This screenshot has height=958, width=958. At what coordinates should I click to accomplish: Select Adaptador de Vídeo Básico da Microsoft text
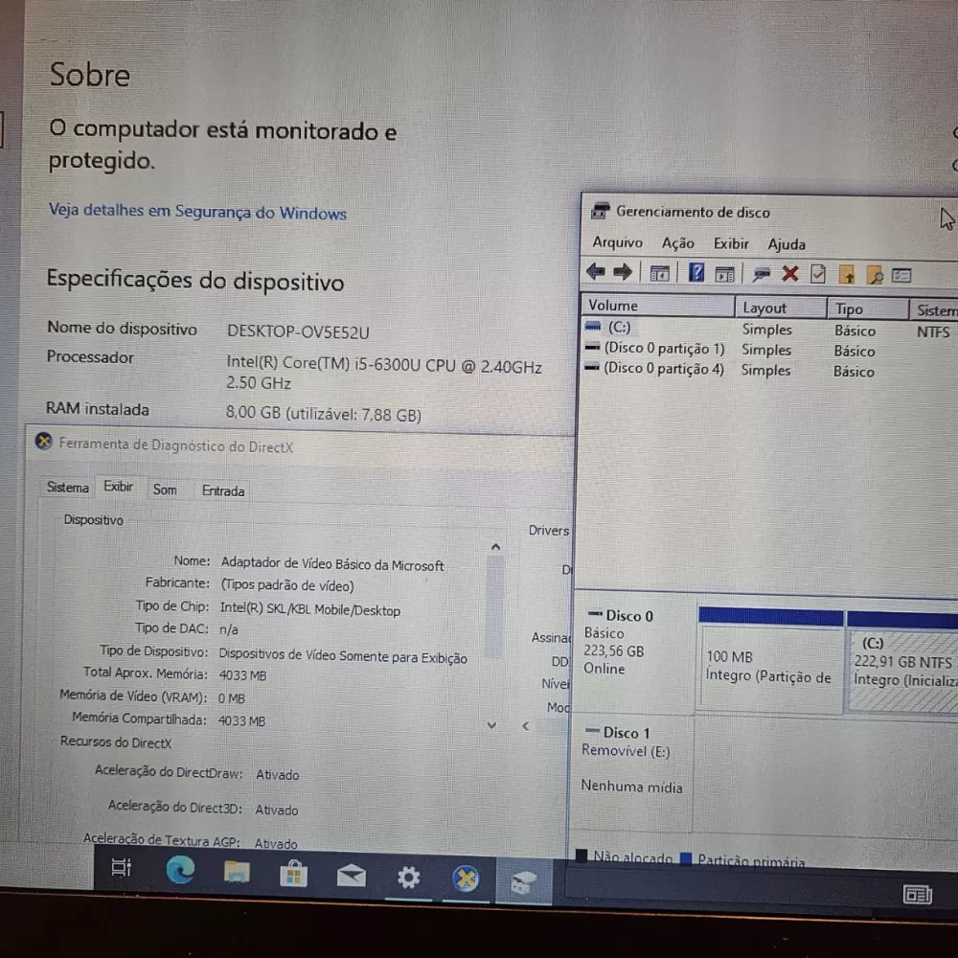coord(332,563)
